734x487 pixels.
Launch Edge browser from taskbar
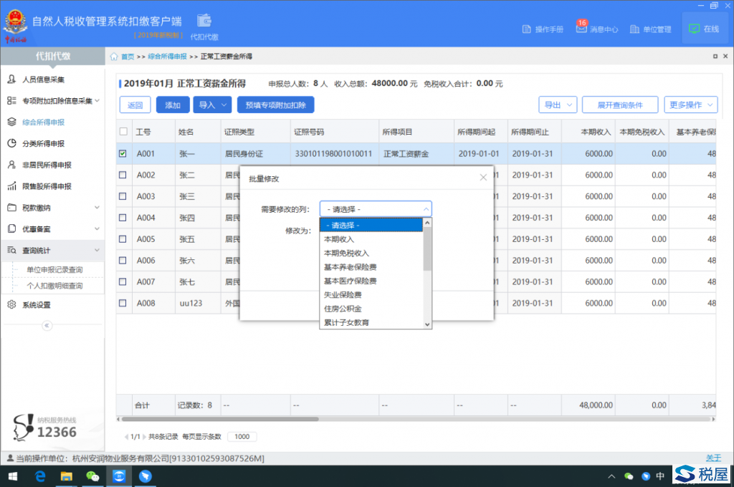[40, 476]
